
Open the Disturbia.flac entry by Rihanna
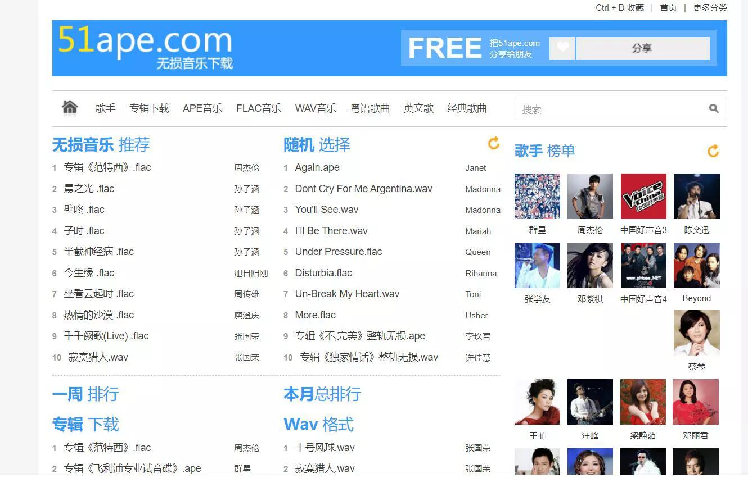(x=324, y=273)
